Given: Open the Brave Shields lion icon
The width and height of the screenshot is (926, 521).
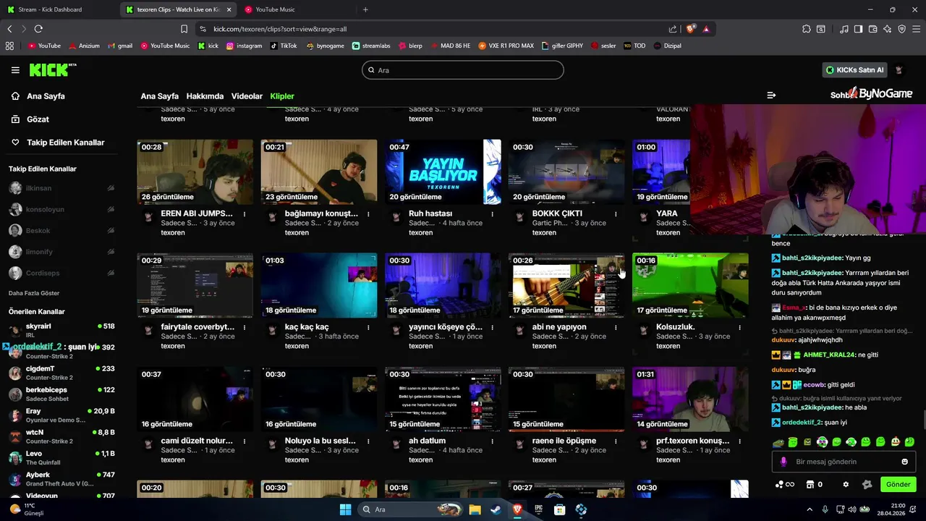Looking at the screenshot, I should pyautogui.click(x=691, y=29).
